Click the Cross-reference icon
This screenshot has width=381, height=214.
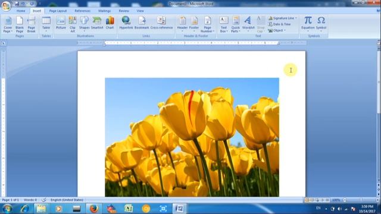pyautogui.click(x=161, y=23)
